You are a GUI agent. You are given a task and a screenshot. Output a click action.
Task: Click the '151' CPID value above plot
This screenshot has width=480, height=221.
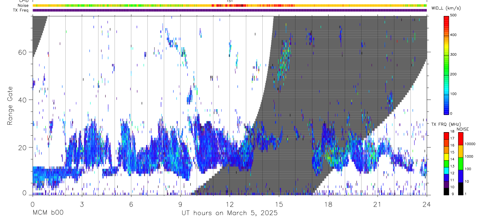pos(230,1)
